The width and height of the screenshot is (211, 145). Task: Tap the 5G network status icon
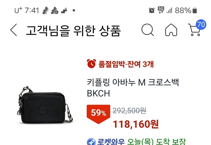tap(161, 10)
